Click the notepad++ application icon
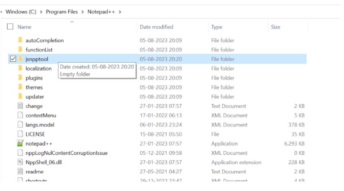The width and height of the screenshot is (344, 191). pos(21,144)
